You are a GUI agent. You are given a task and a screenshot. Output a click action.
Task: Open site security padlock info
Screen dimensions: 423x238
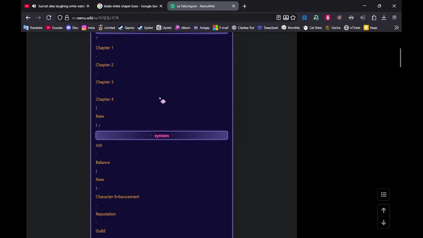click(67, 18)
